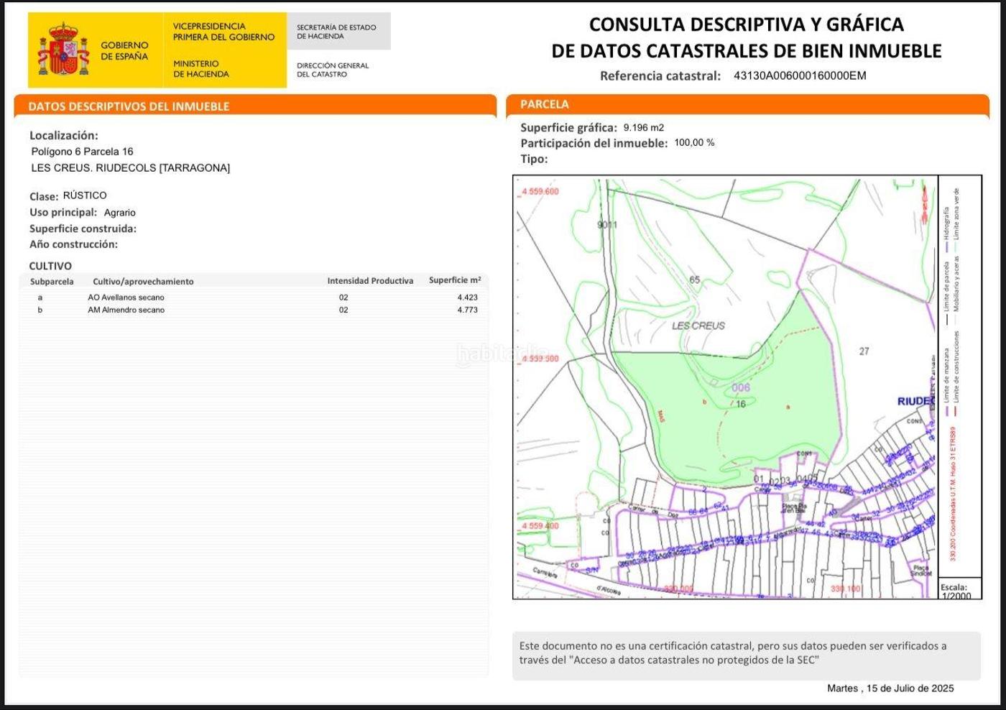
Task: Click parcel number 65 on the map
Action: (x=694, y=280)
